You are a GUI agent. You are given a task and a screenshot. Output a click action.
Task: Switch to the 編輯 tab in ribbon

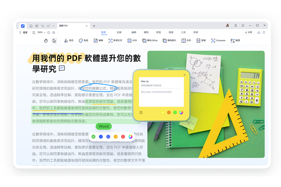tap(134, 32)
